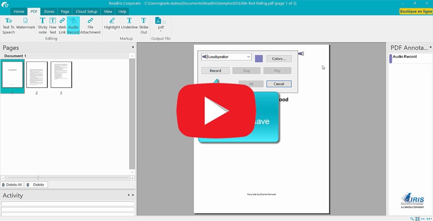
Task: Select the Free Text tool
Action: (x=53, y=25)
